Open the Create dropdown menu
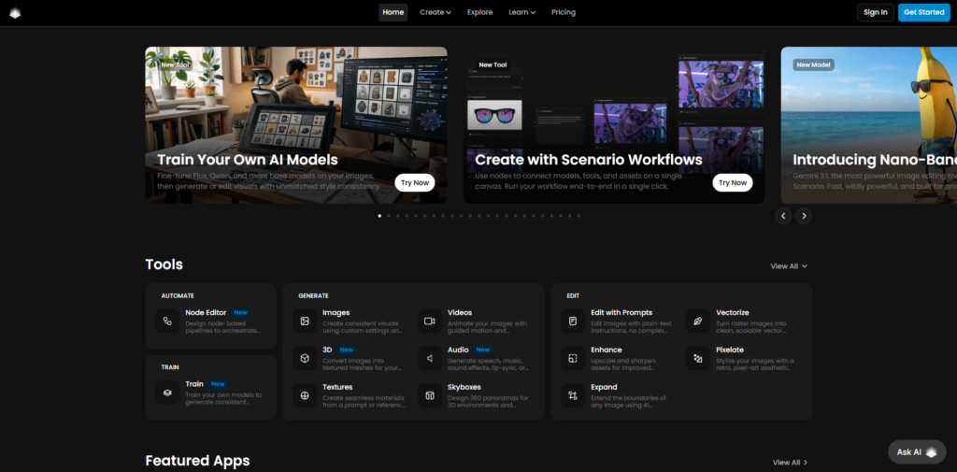Image resolution: width=957 pixels, height=472 pixels. [436, 12]
